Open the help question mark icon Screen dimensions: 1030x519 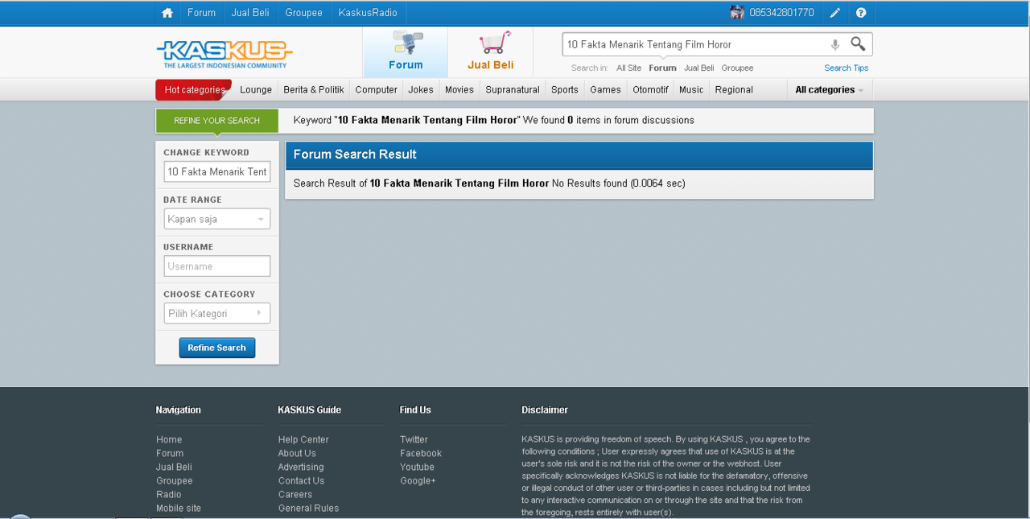click(861, 13)
